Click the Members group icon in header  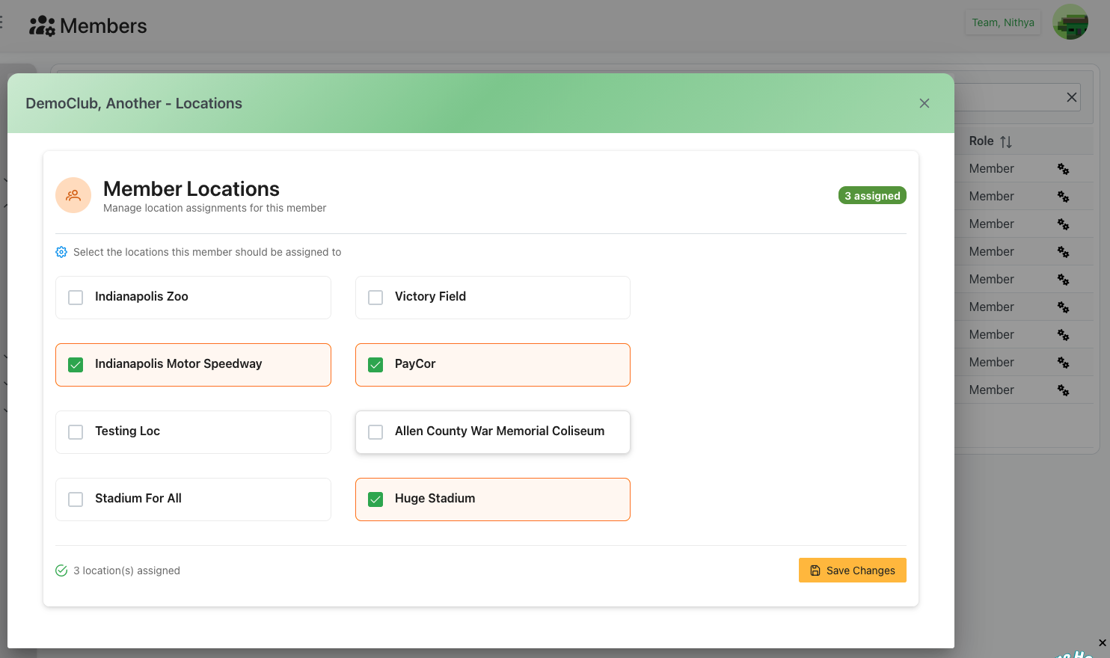pyautogui.click(x=42, y=26)
